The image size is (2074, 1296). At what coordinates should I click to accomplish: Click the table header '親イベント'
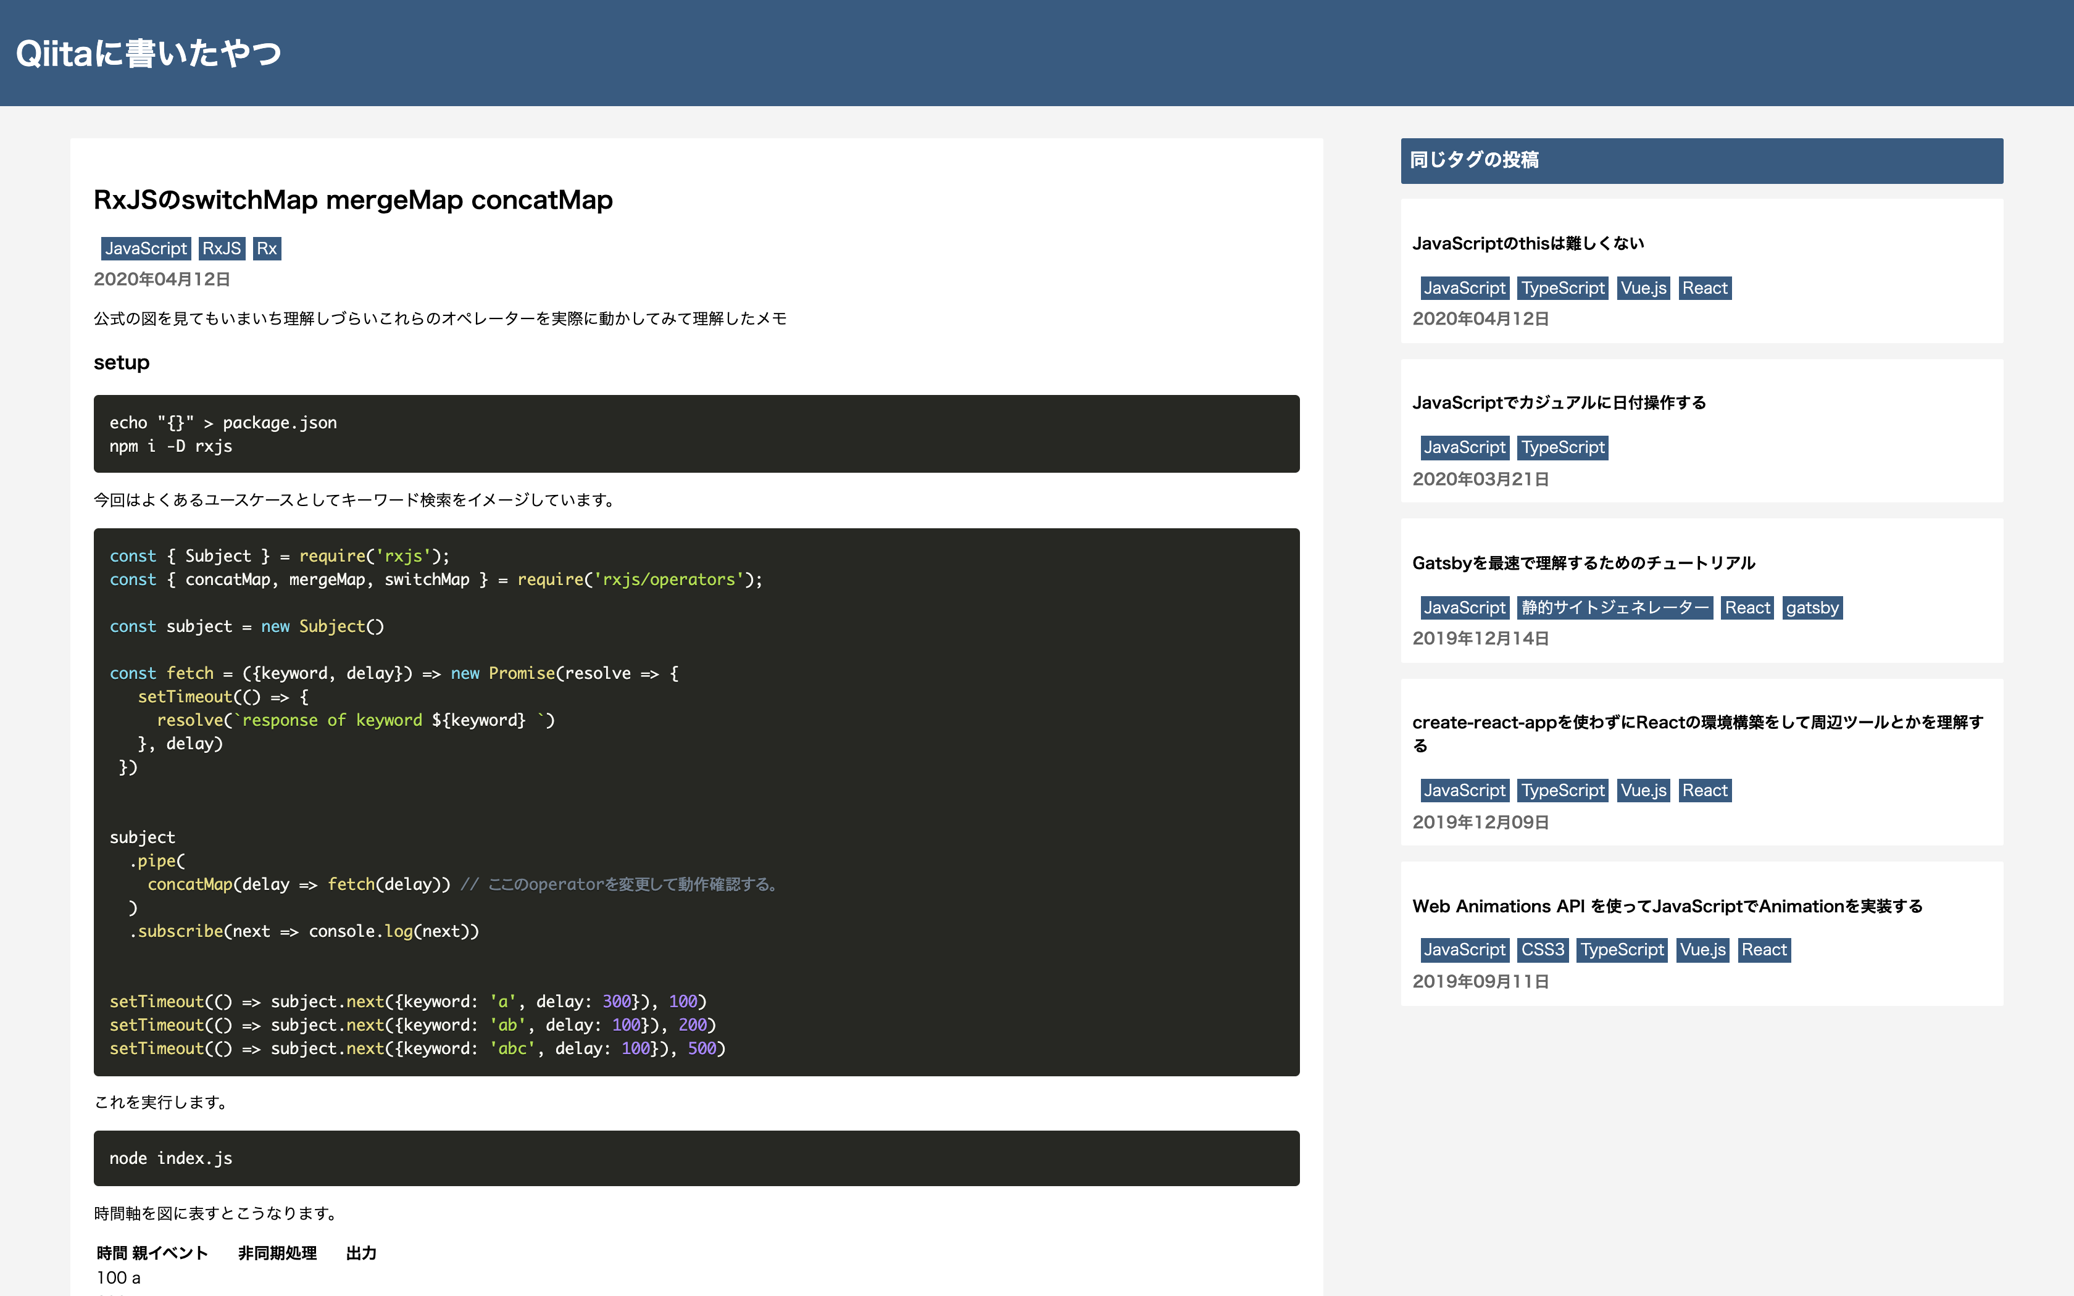170,1253
